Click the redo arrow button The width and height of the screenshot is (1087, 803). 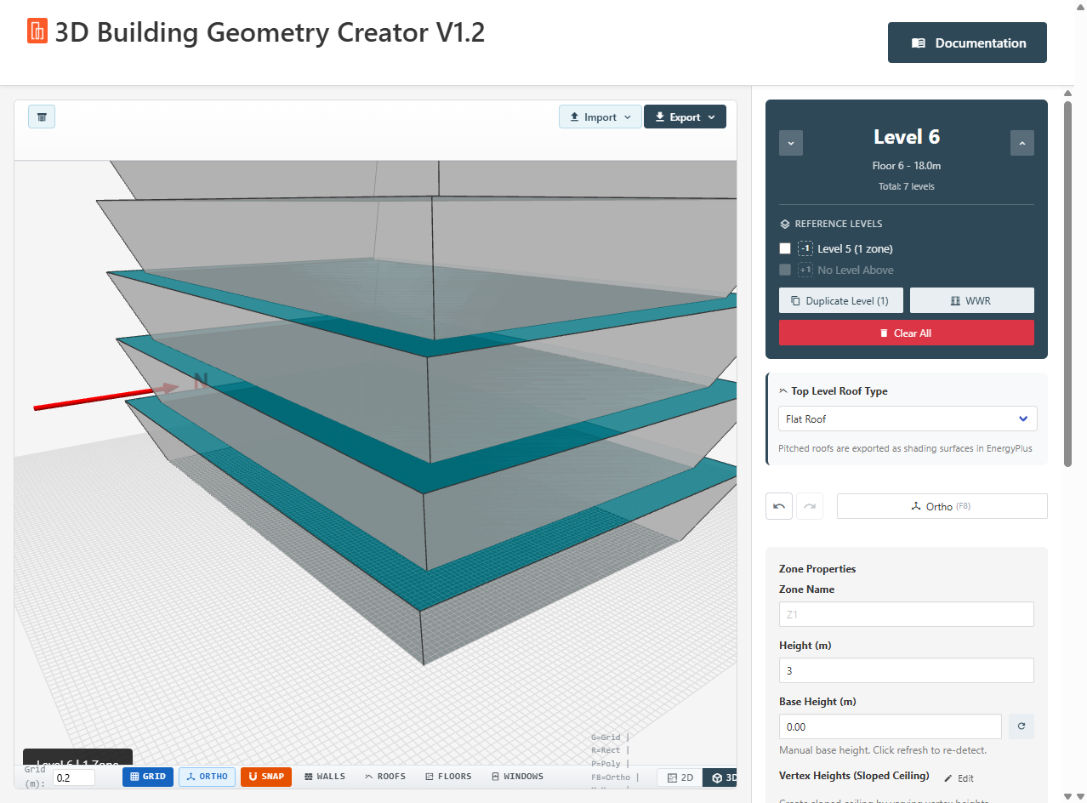pyautogui.click(x=811, y=506)
